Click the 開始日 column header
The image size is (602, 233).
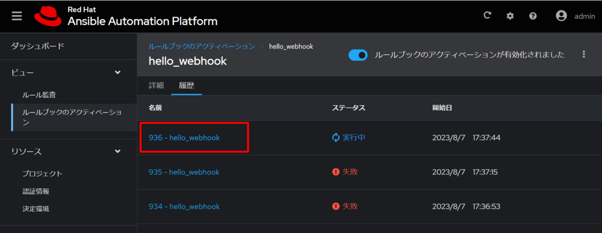[442, 108]
